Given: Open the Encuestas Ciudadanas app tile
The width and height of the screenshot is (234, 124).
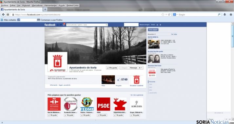Looking at the screenshot, I should point(137,80).
